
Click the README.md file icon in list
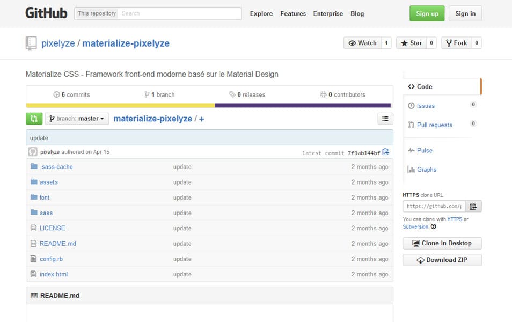point(33,243)
